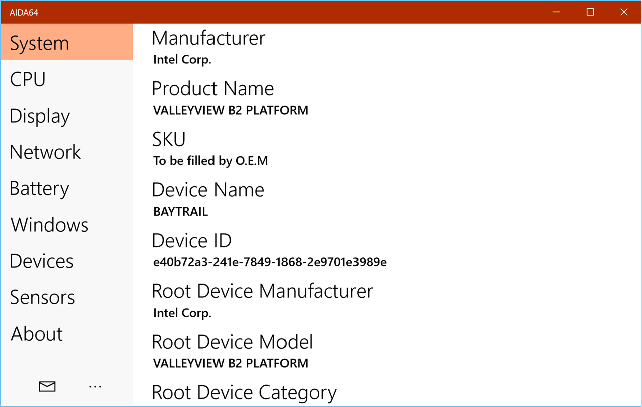Close the AIDA64 window
This screenshot has width=642, height=407.
coord(624,12)
